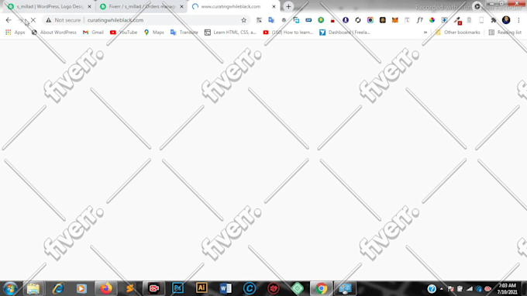Click the eyedropper extension icon
Screen dimensions: 527x296
[457, 20]
